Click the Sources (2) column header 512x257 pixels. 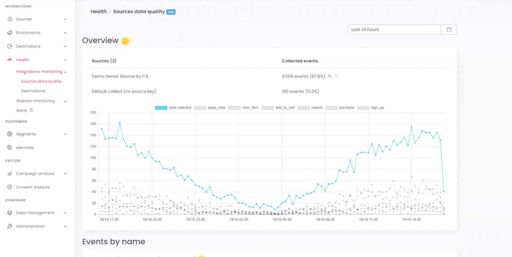104,61
